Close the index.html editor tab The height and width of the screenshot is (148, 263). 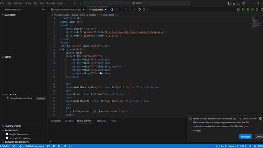coord(105,9)
